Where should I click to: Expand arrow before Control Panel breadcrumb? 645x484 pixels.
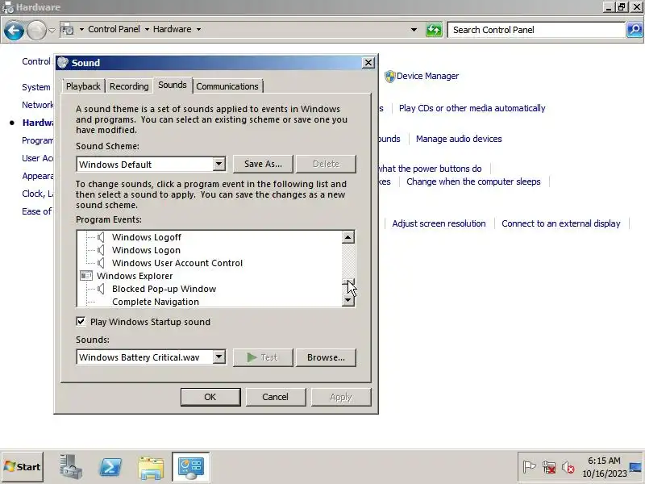pyautogui.click(x=81, y=30)
